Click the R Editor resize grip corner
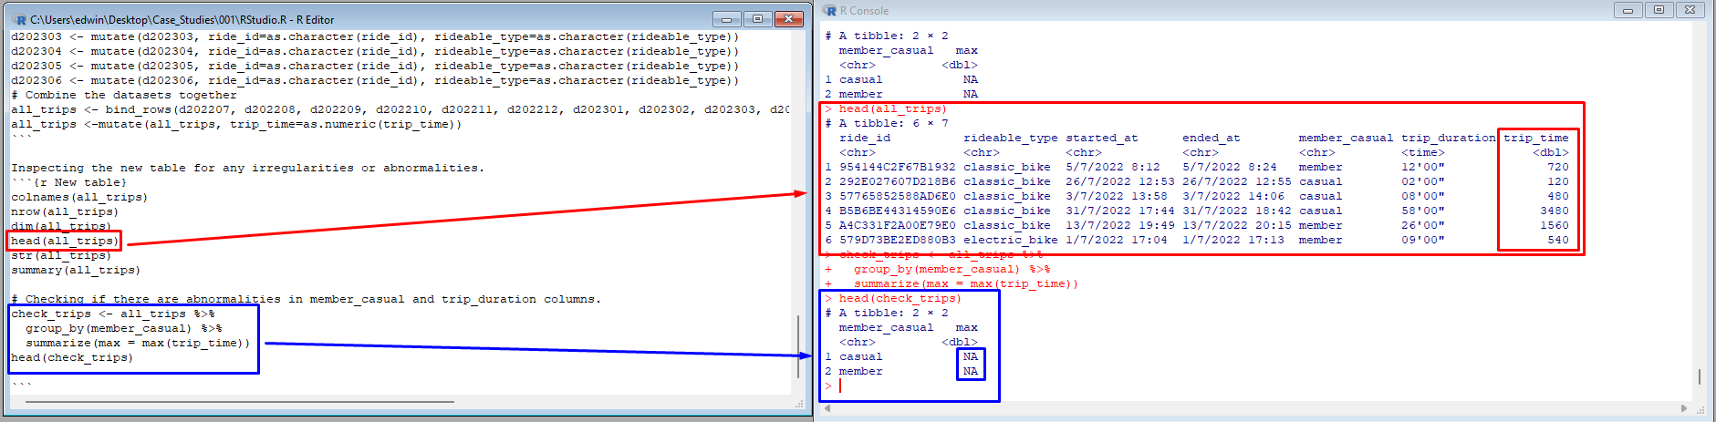Screen dimensions: 1716x422 tap(800, 403)
